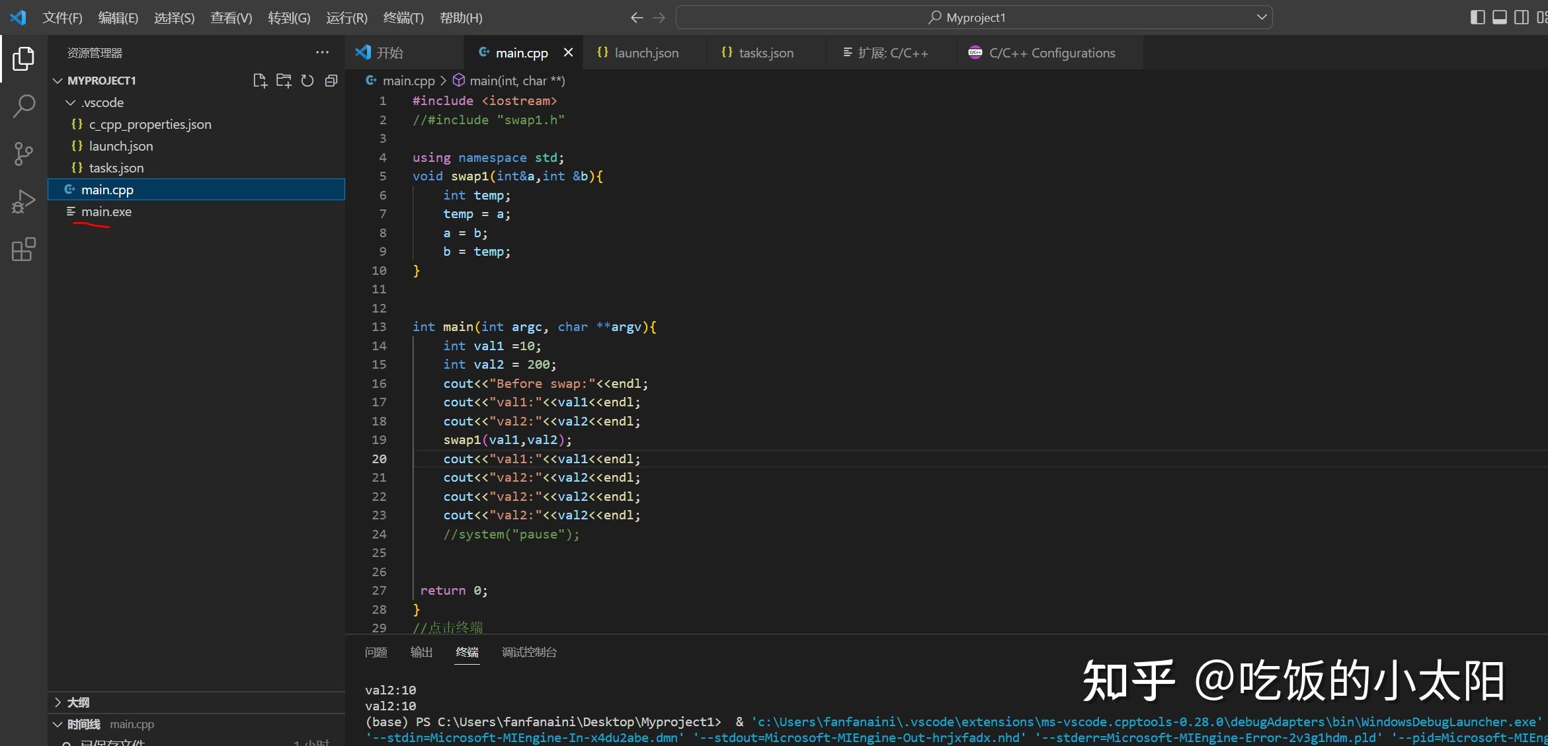
Task: Go back with the navigation arrow
Action: (x=637, y=18)
